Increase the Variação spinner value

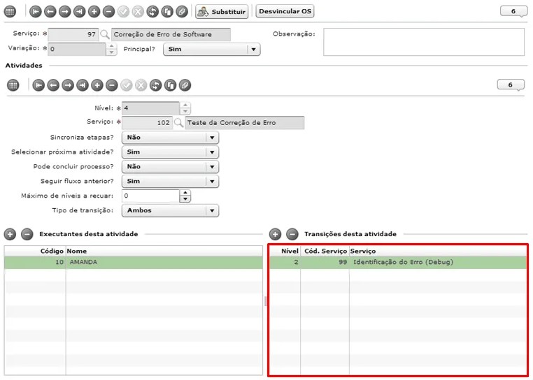(111, 46)
